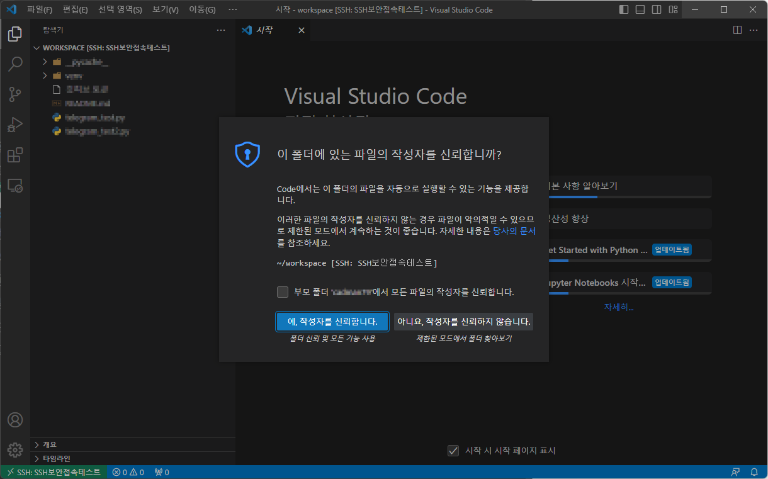
Task: Open the Run and Debug icon
Action: 15,125
